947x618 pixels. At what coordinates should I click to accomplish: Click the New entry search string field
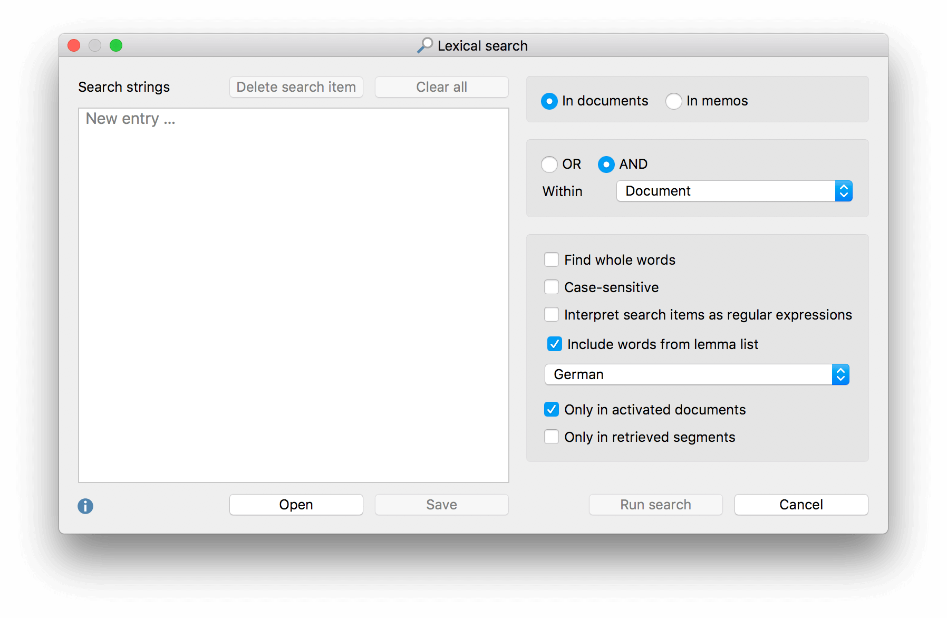(293, 119)
